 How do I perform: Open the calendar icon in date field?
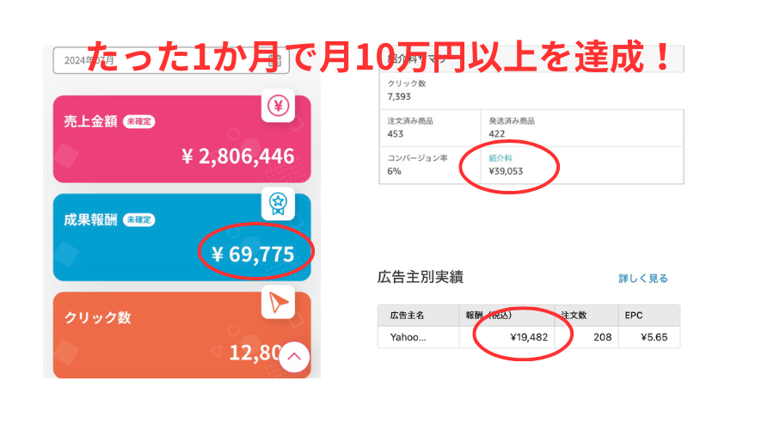click(274, 61)
